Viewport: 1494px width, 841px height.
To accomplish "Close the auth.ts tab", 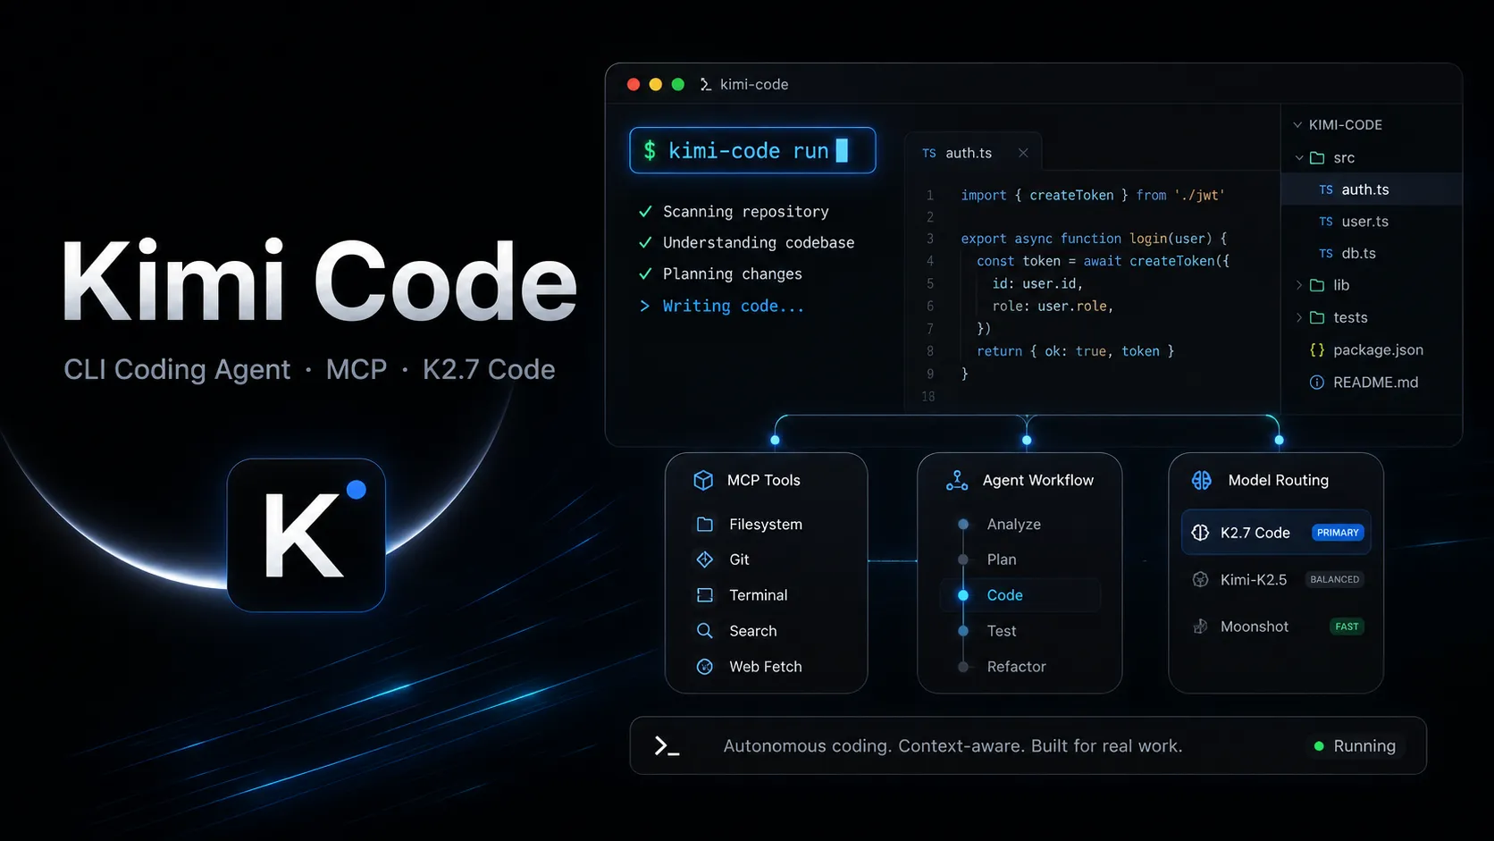I will click(x=1023, y=153).
